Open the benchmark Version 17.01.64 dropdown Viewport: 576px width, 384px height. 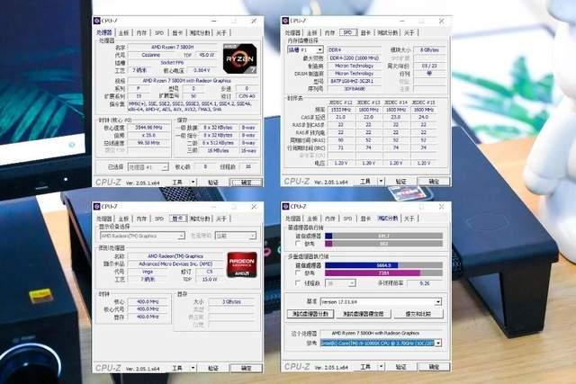pos(381,302)
